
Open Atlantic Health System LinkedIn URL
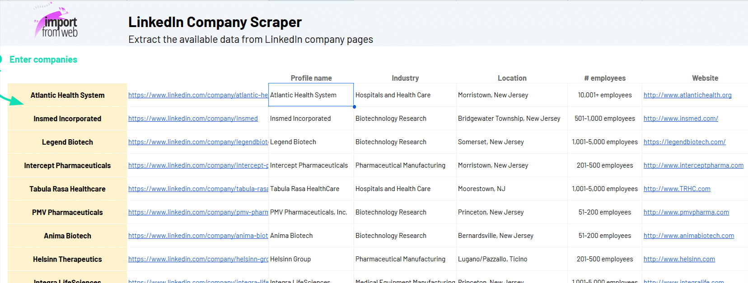198,95
